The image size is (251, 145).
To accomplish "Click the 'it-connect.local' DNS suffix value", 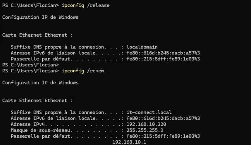I will point(149,112).
